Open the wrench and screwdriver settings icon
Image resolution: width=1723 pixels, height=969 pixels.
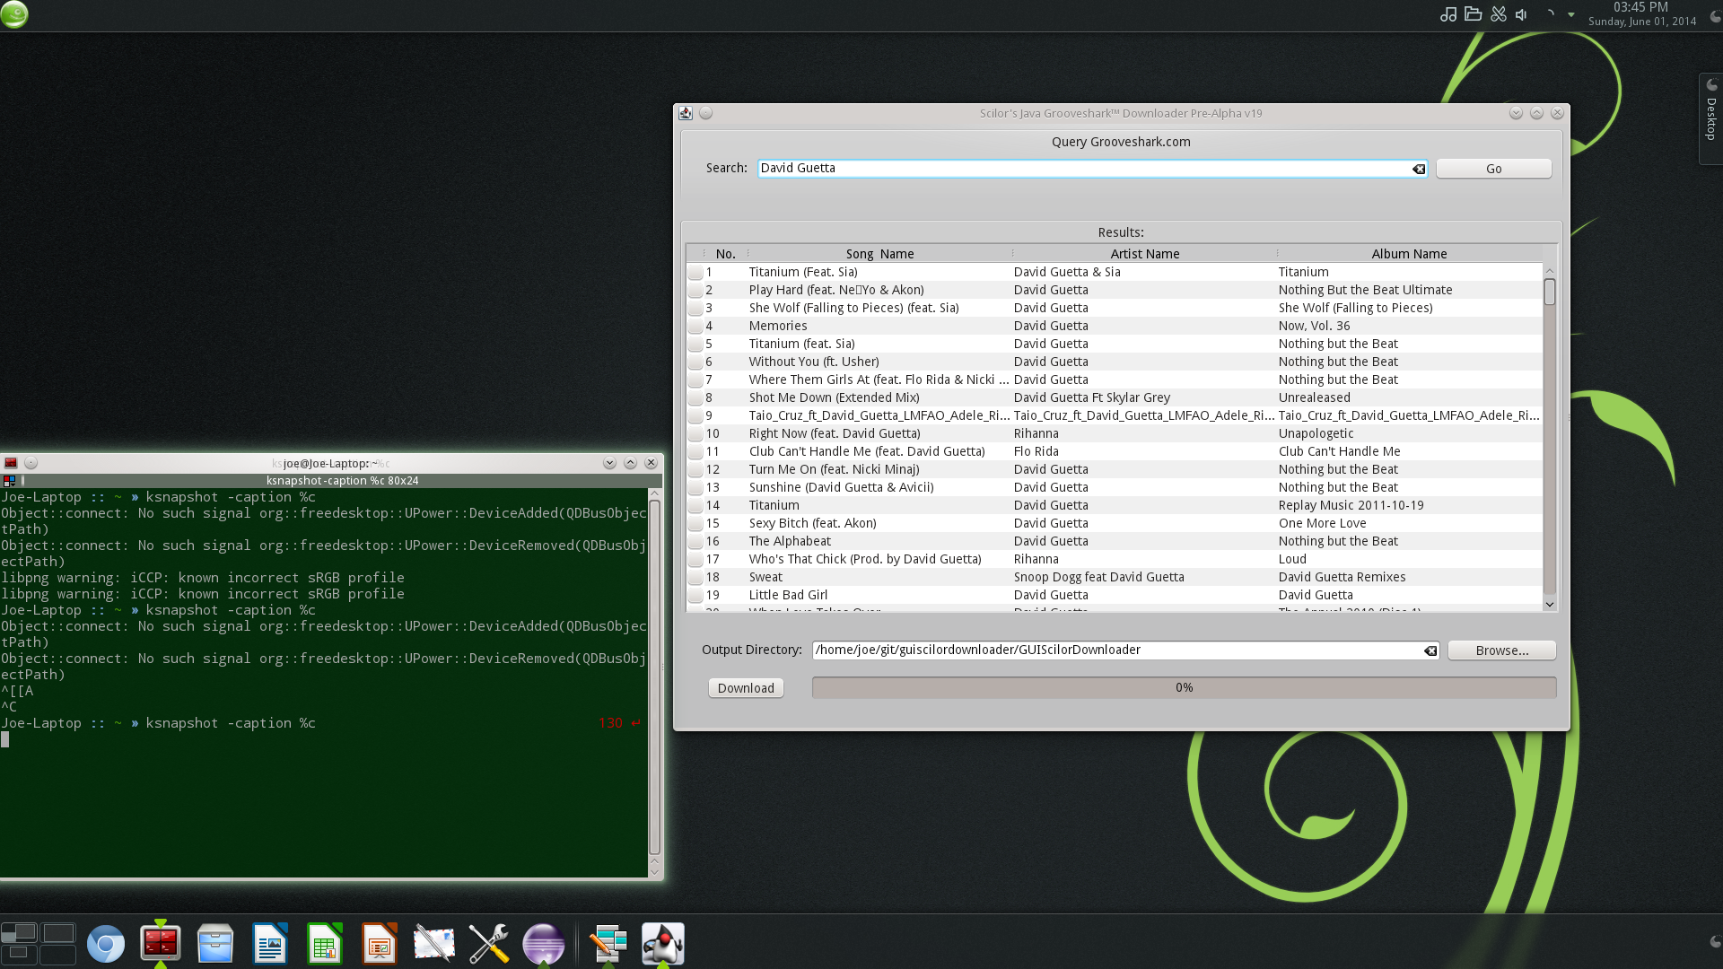[x=489, y=944]
